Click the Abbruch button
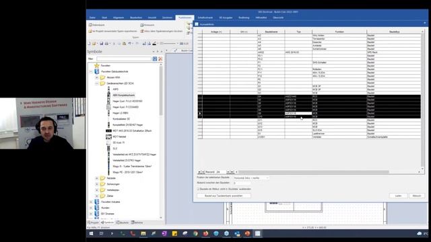The width and height of the screenshot is (431, 242). [x=417, y=196]
